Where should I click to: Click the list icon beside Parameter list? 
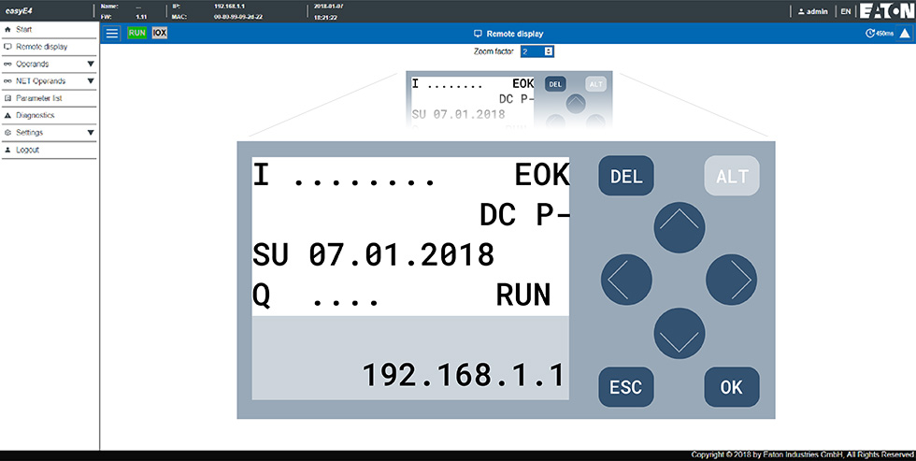pyautogui.click(x=7, y=98)
